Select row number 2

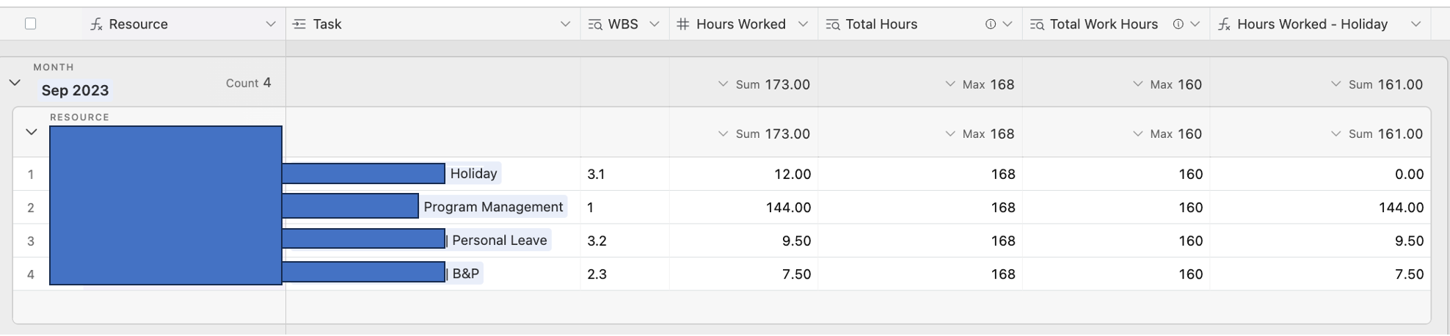tap(31, 208)
